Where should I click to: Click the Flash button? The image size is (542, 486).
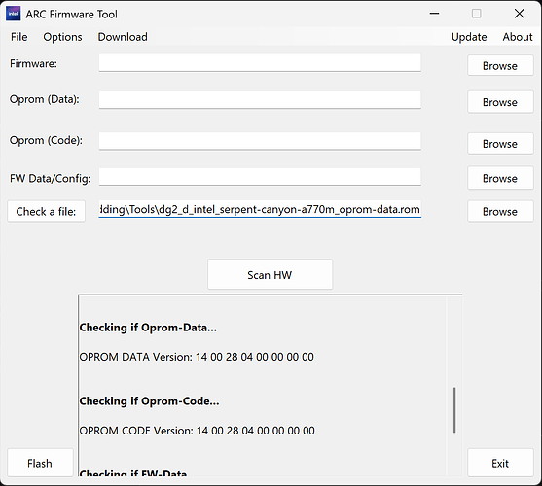[40, 463]
